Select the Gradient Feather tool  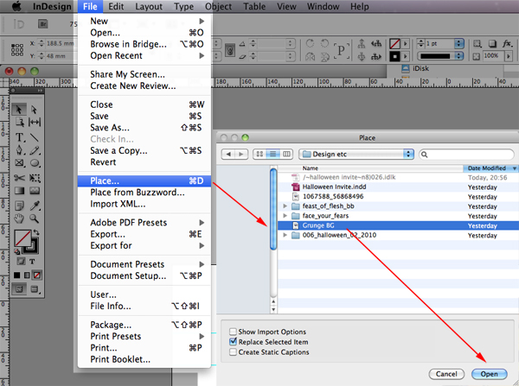[x=35, y=191]
